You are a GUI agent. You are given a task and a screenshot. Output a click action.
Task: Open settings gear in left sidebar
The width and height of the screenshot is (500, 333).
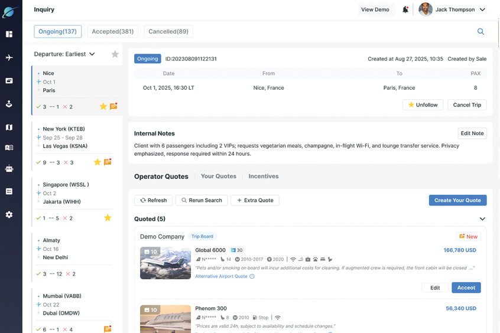tap(9, 215)
